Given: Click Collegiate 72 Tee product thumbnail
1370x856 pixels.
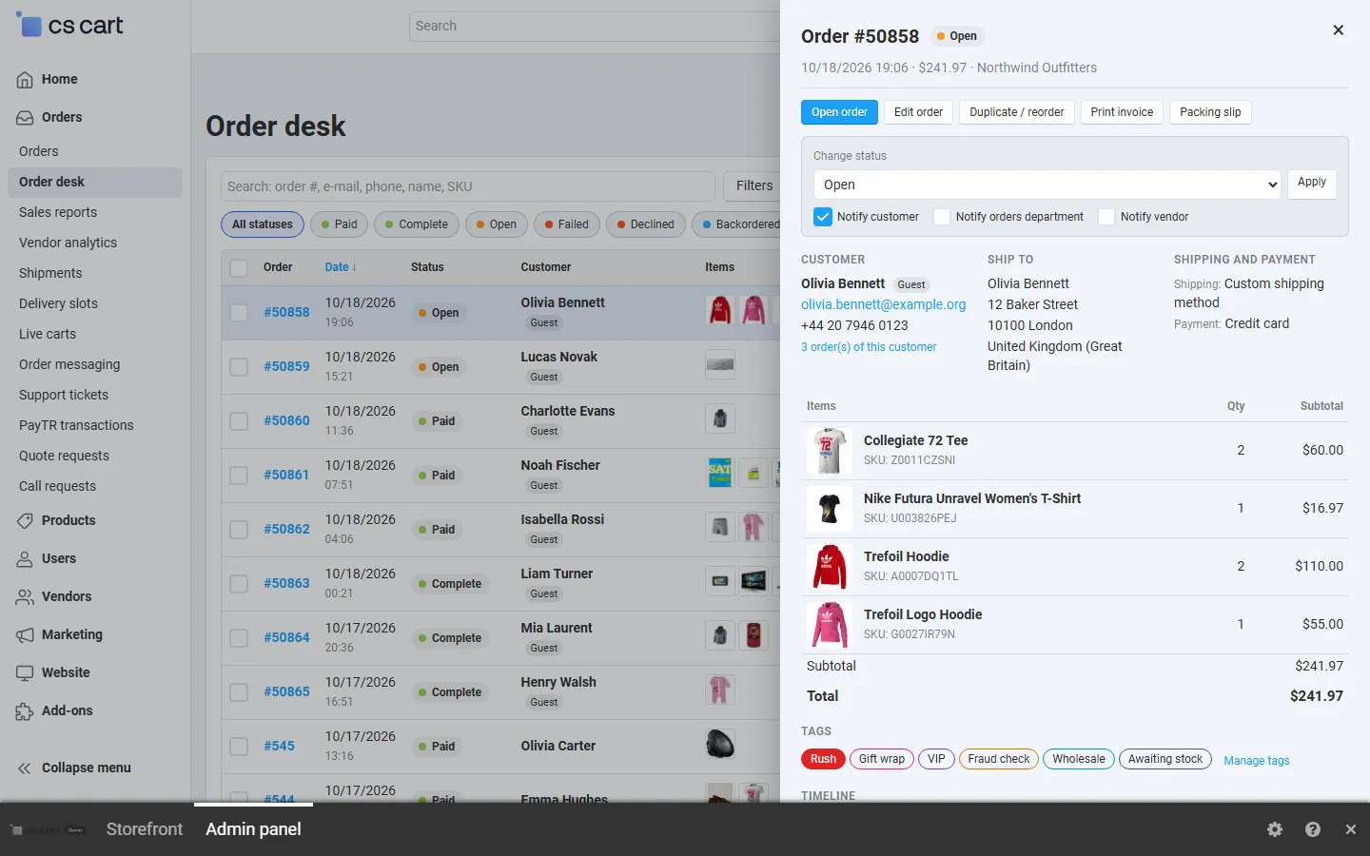Looking at the screenshot, I should (x=829, y=451).
